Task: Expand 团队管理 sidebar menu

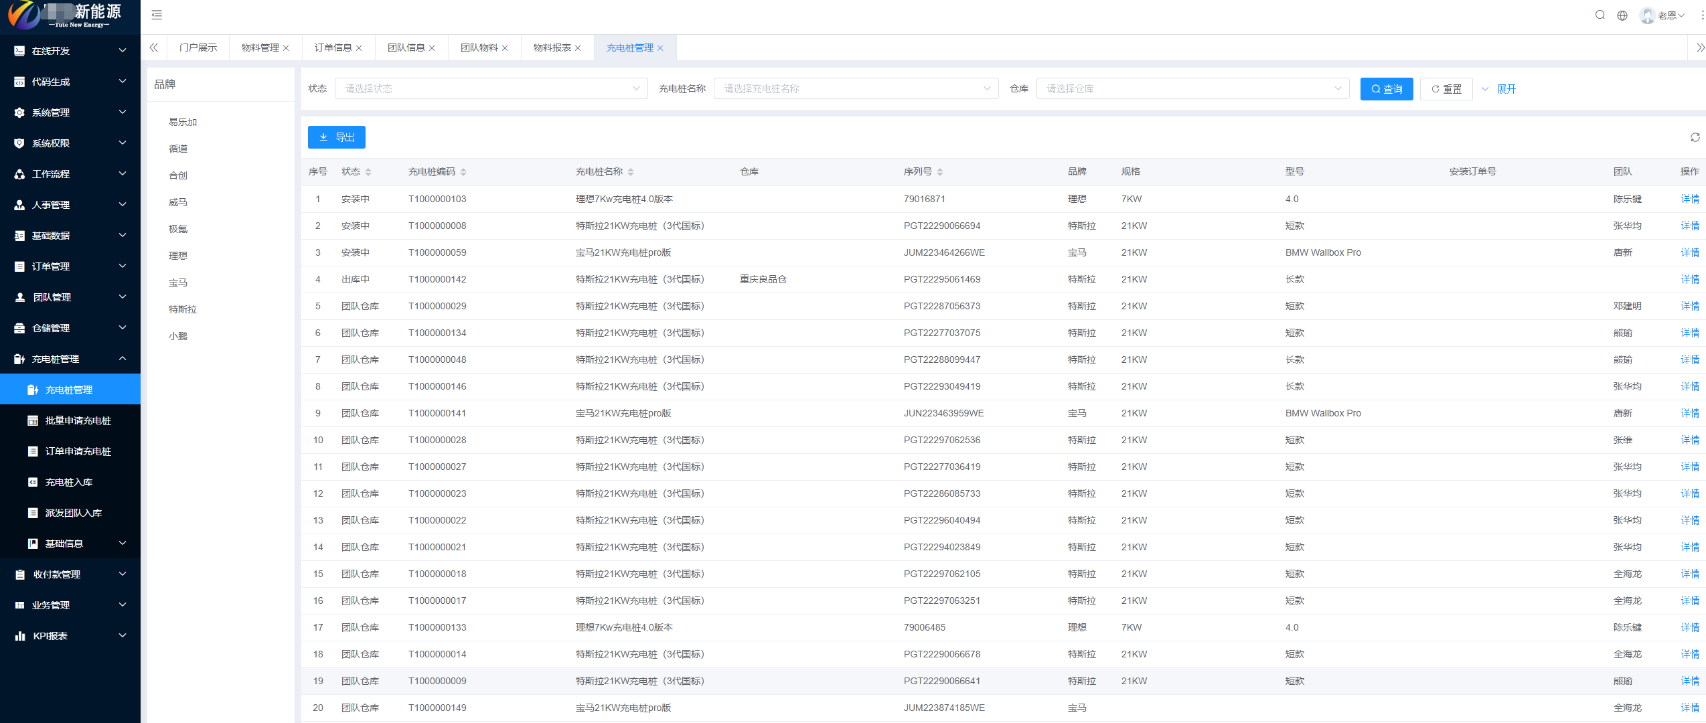Action: point(70,297)
